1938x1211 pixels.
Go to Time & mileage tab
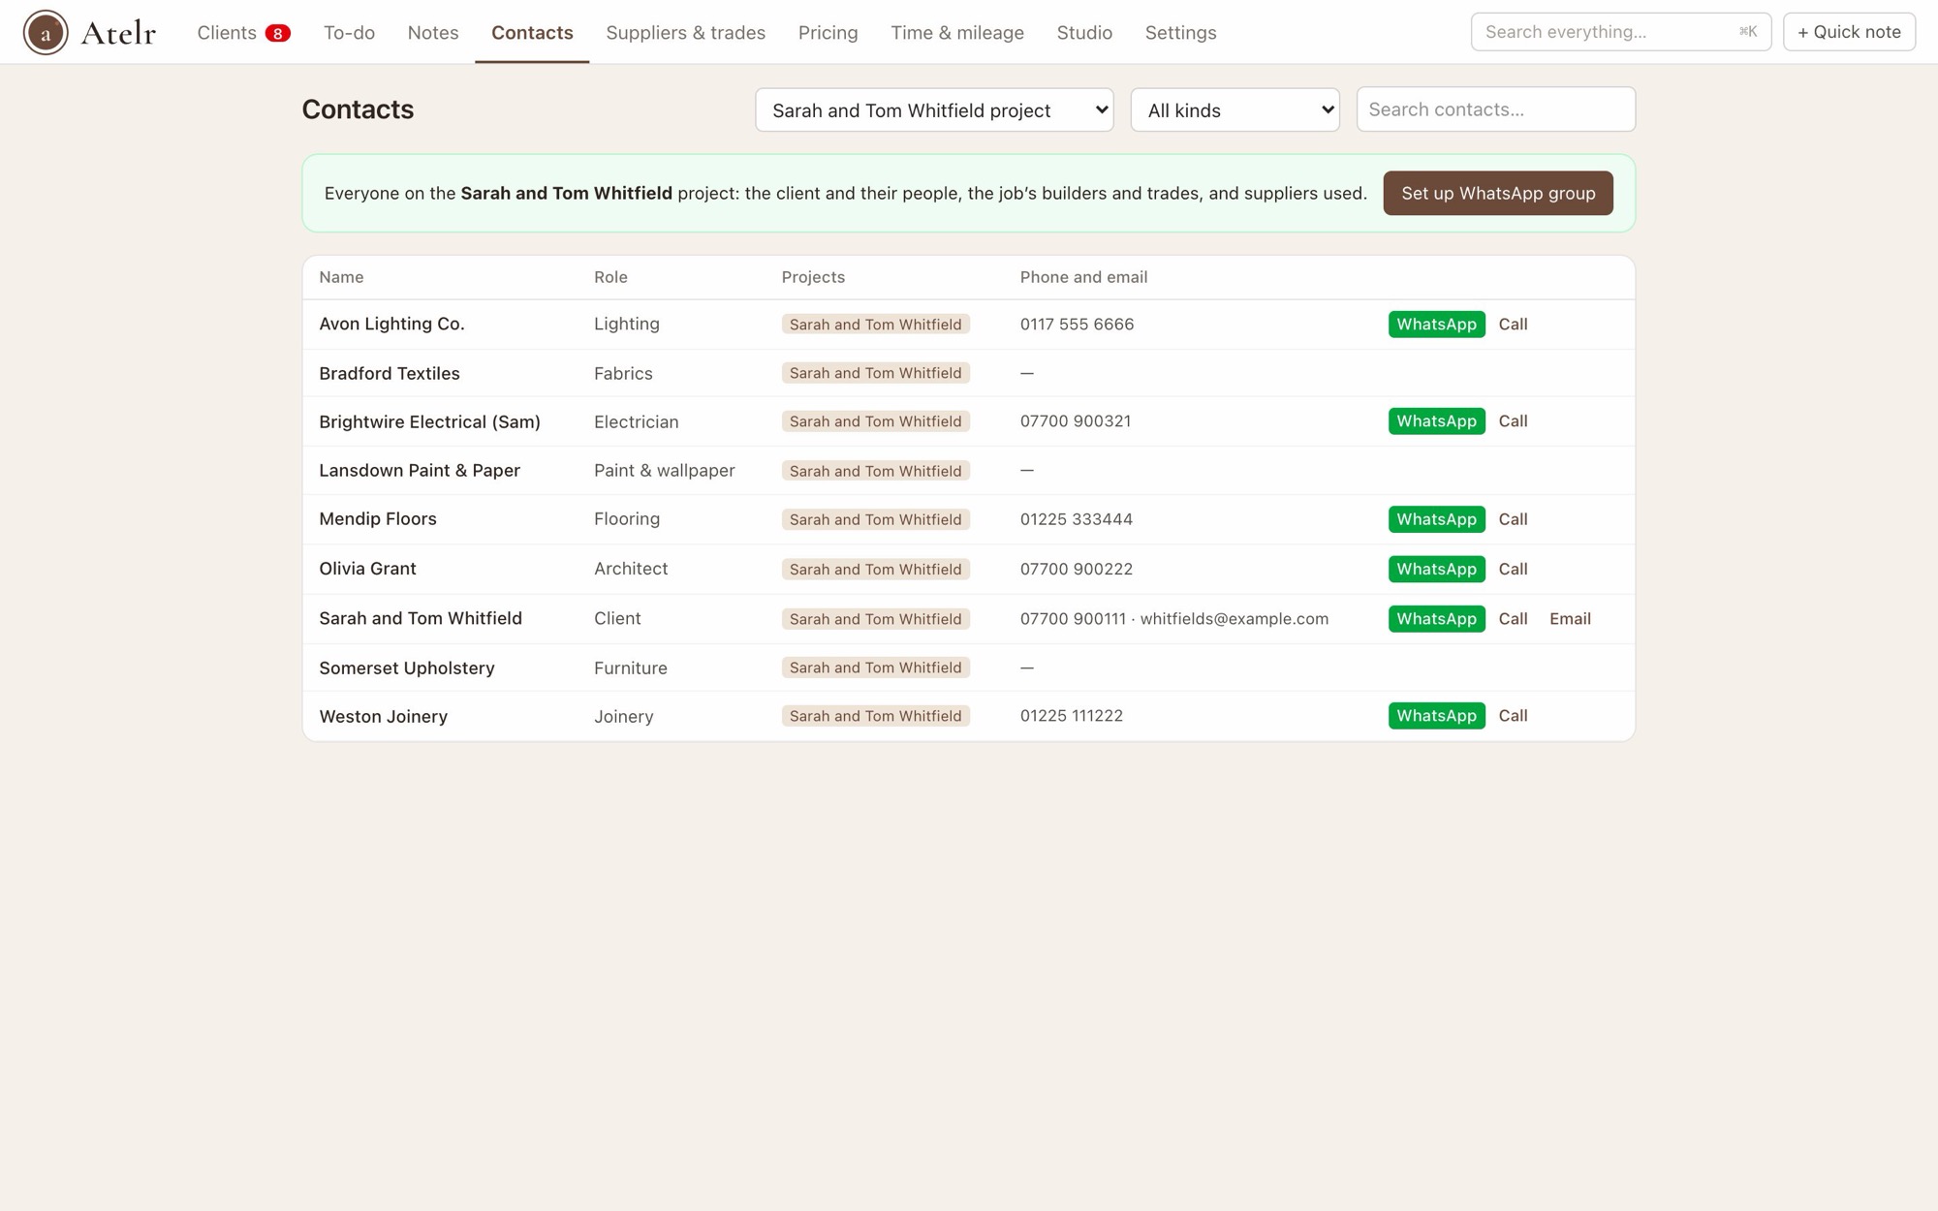pyautogui.click(x=957, y=32)
